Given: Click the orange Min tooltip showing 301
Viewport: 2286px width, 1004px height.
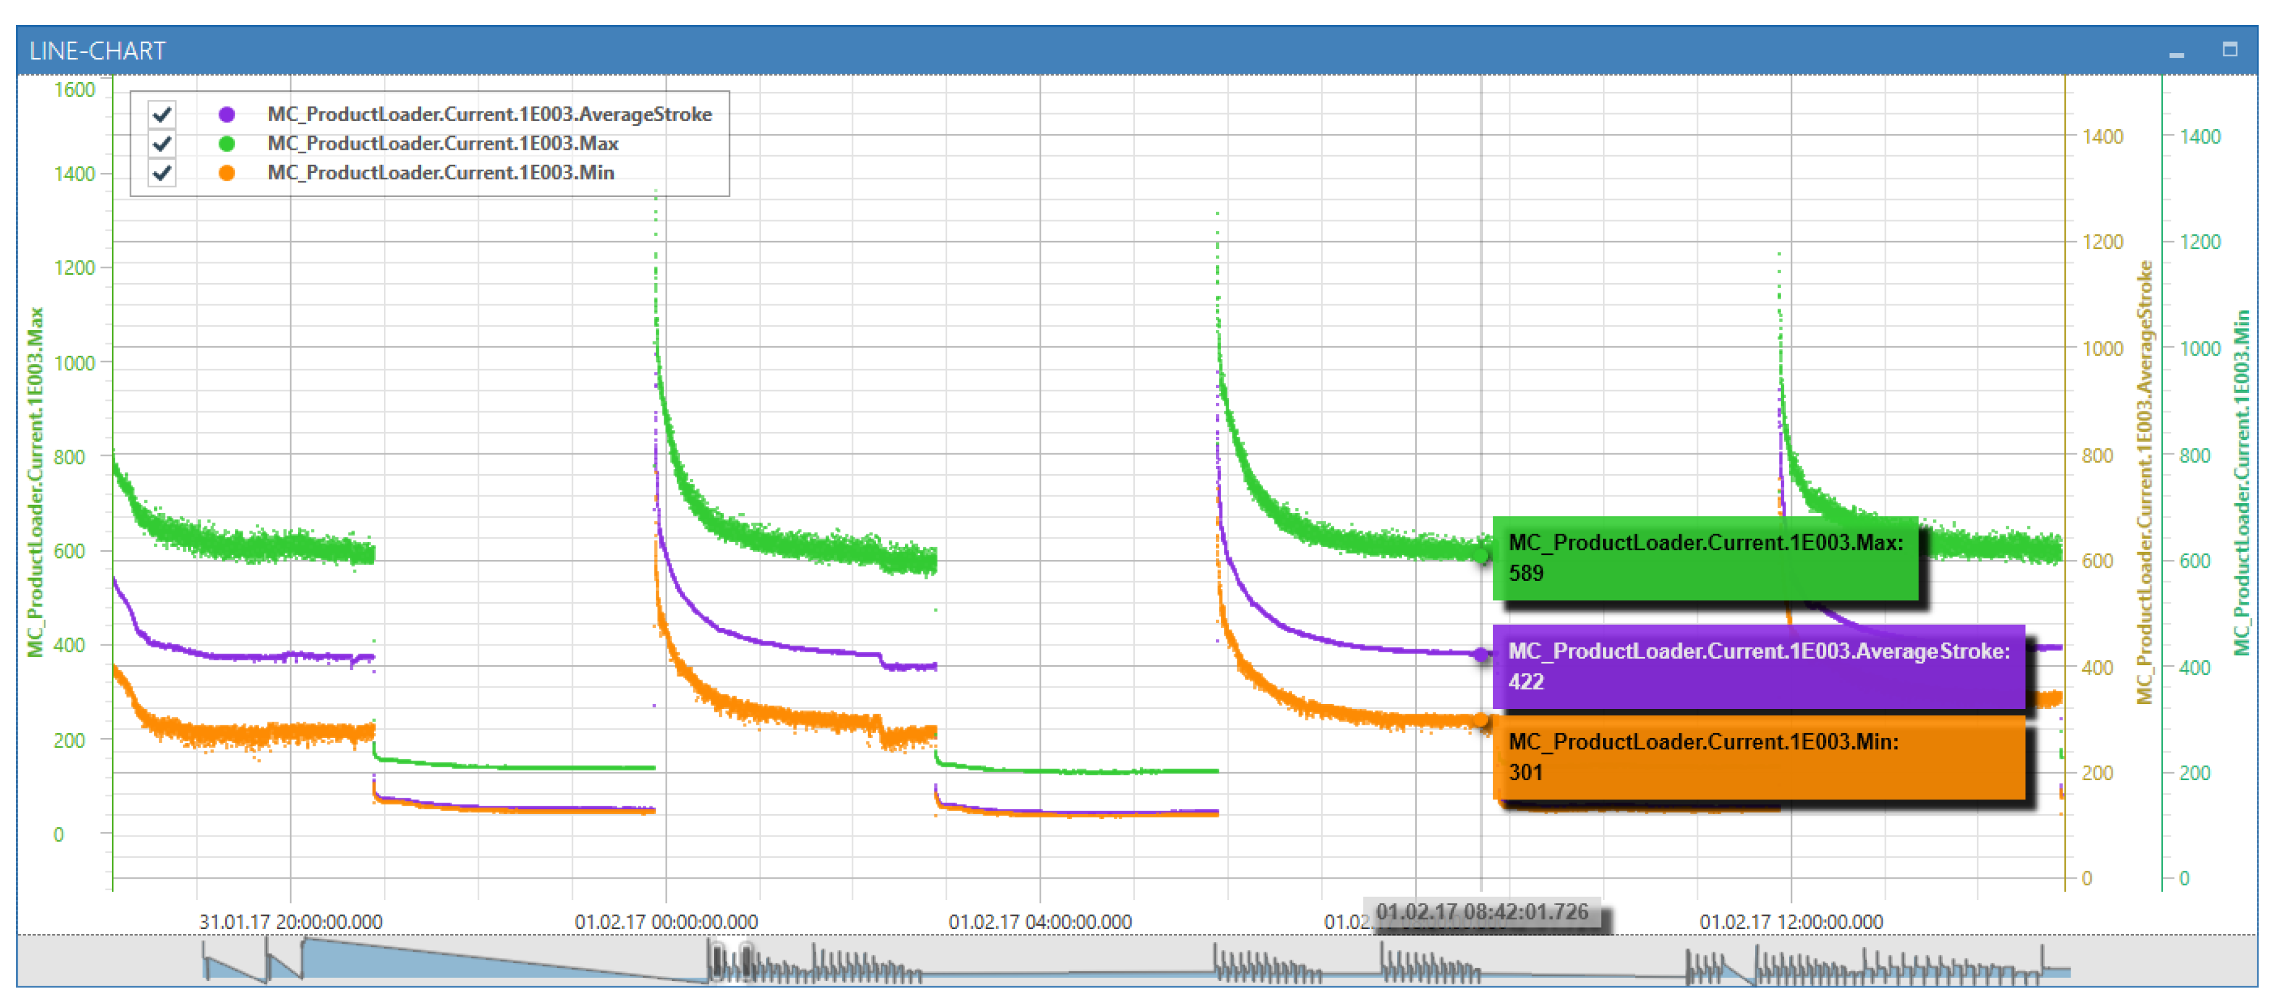Looking at the screenshot, I should [1758, 757].
